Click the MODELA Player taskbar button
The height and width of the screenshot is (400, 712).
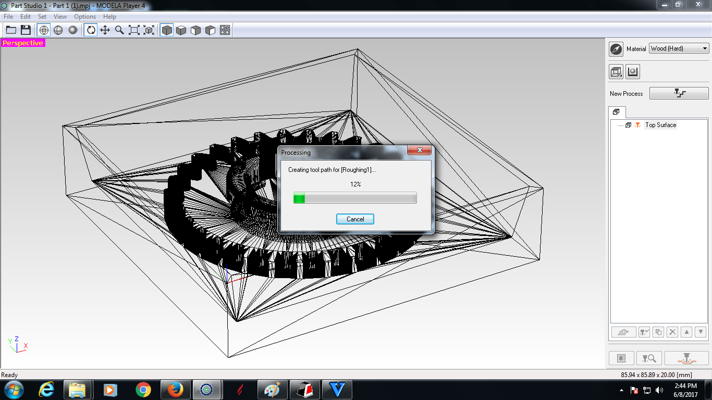[207, 390]
